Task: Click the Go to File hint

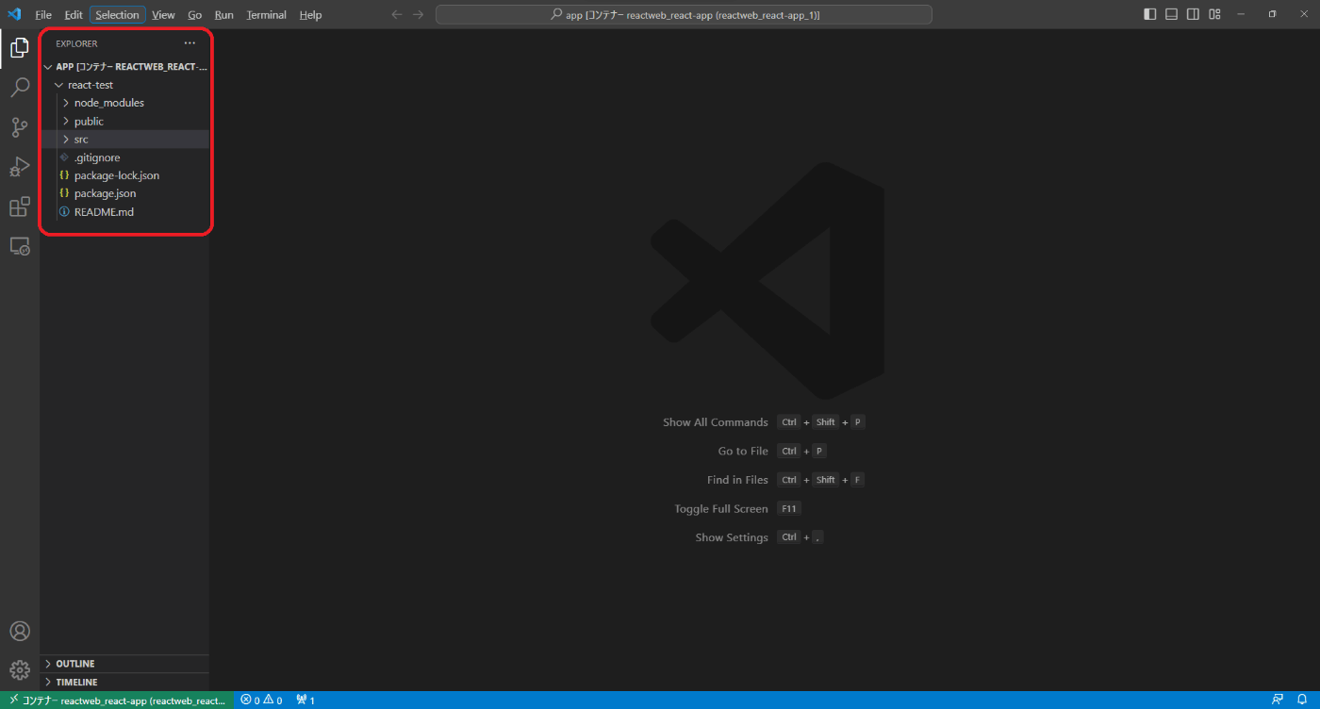Action: (743, 451)
